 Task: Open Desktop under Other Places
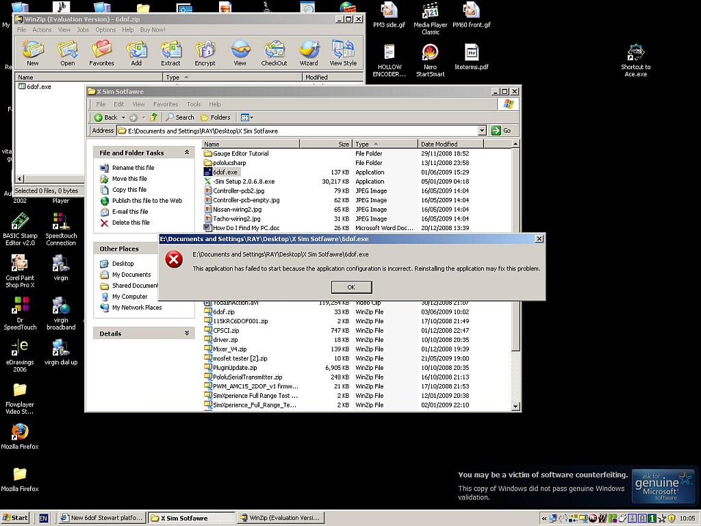pyautogui.click(x=123, y=264)
